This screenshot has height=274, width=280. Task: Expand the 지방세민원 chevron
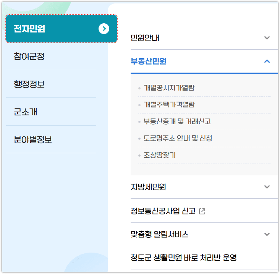click(267, 186)
